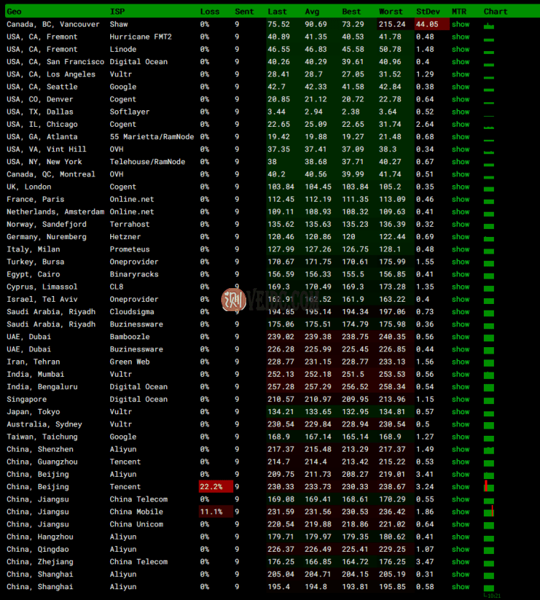The height and width of the screenshot is (600, 540).
Task: Select 'China, Guangzhou' geo cell
Action: click(42, 462)
